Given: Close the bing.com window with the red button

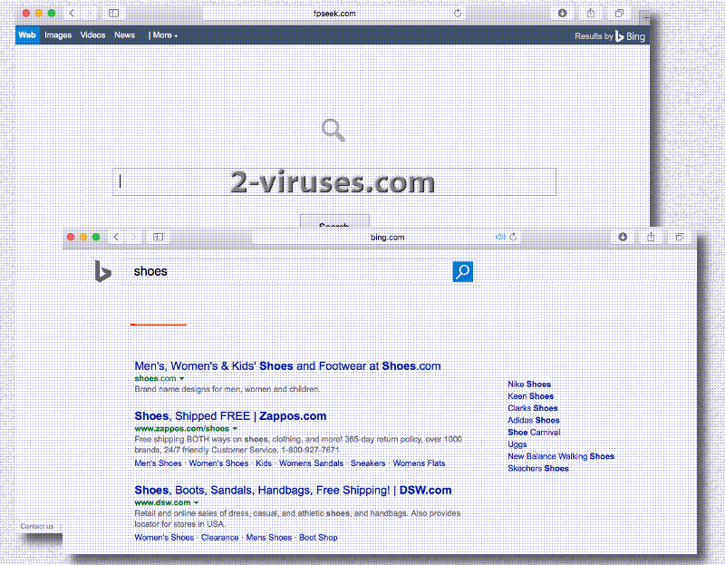Looking at the screenshot, I should coord(71,237).
